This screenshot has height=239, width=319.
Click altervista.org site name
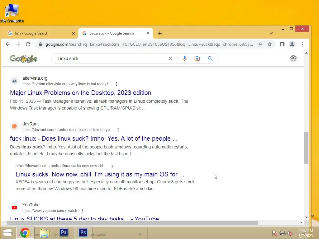click(x=35, y=78)
